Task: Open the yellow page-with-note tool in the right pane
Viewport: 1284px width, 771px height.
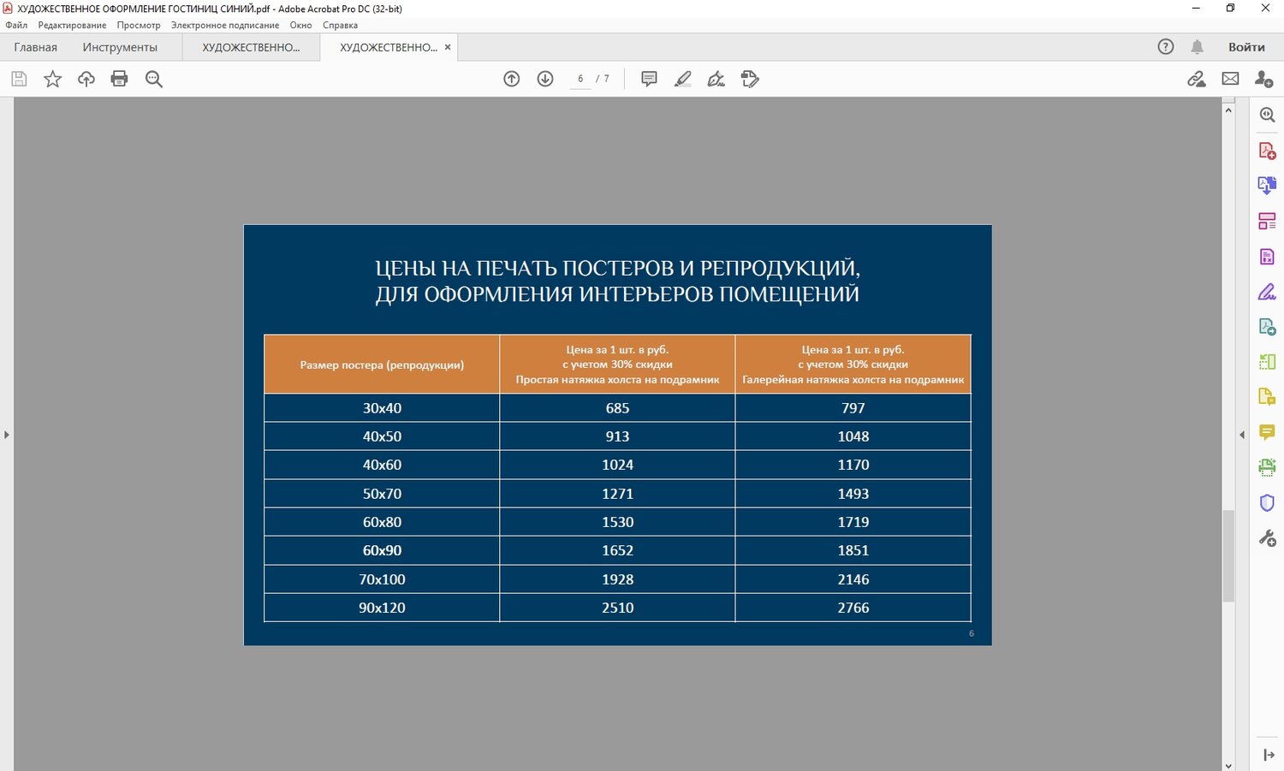Action: [x=1268, y=397]
